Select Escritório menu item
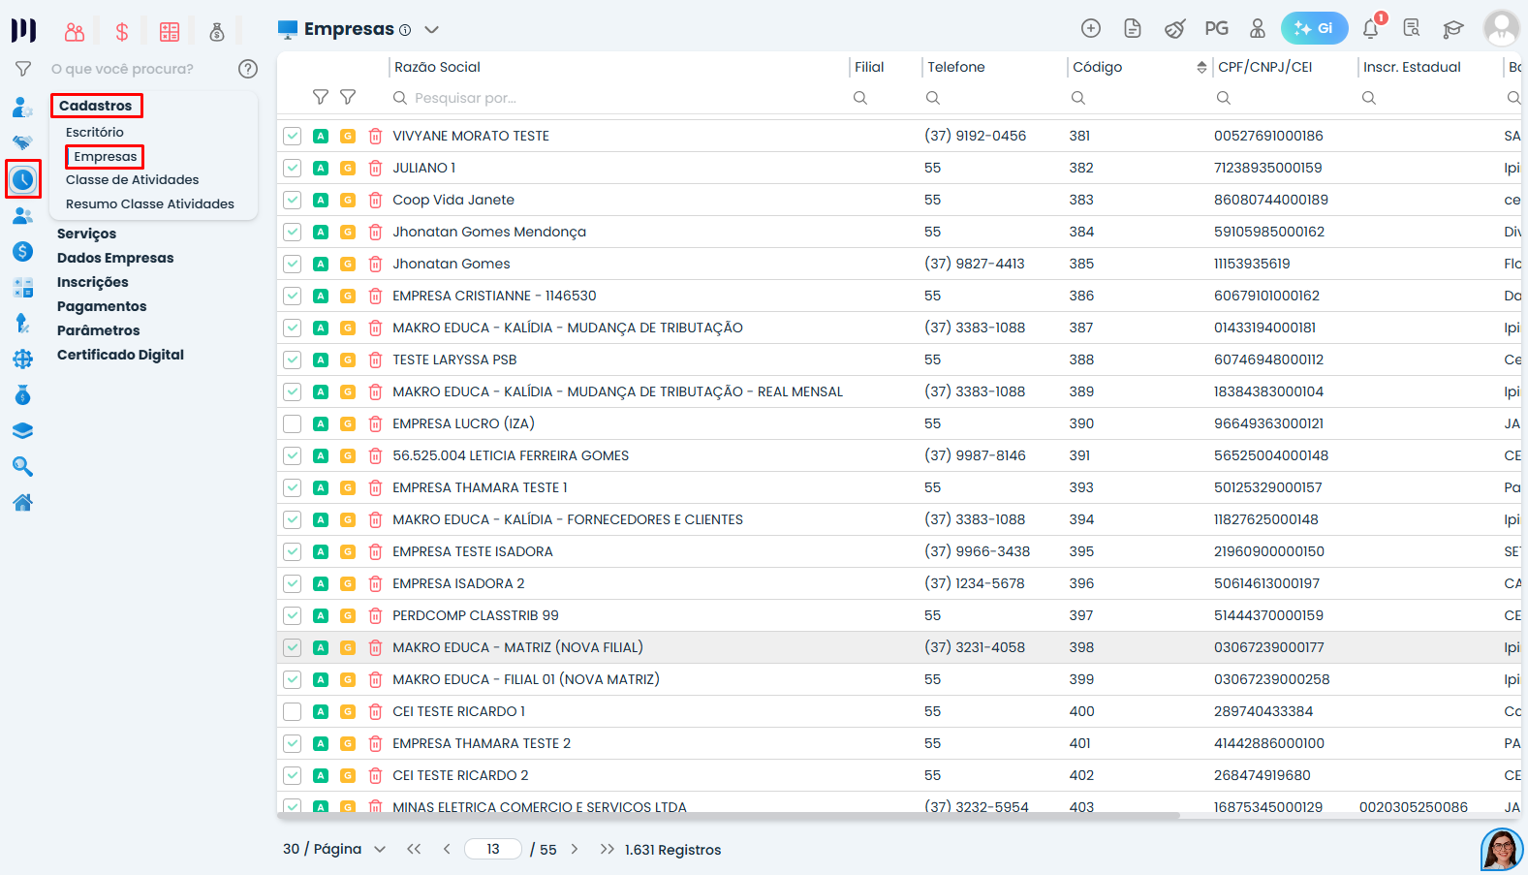This screenshot has height=875, width=1528. click(95, 132)
